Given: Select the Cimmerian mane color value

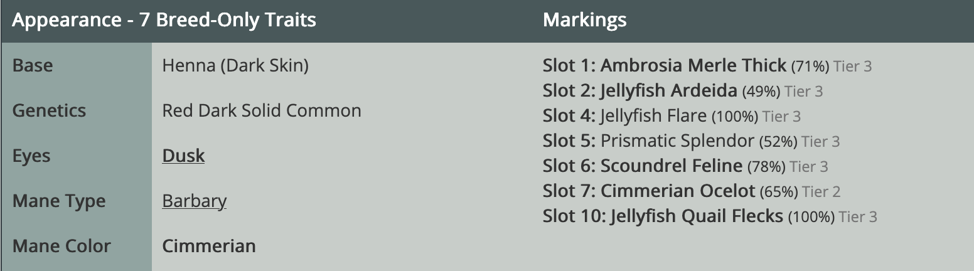Looking at the screenshot, I should [209, 246].
